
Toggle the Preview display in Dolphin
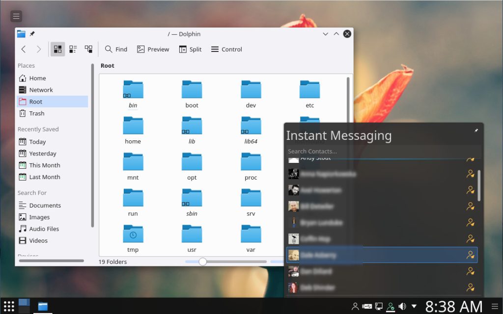coord(153,49)
